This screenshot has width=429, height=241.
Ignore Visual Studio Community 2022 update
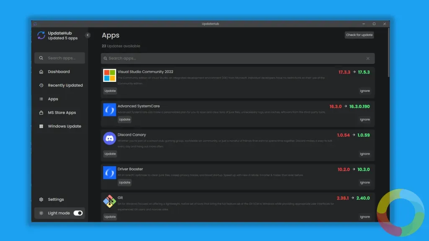coord(365,91)
